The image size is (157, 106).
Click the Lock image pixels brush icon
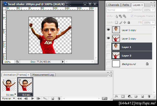(121, 22)
